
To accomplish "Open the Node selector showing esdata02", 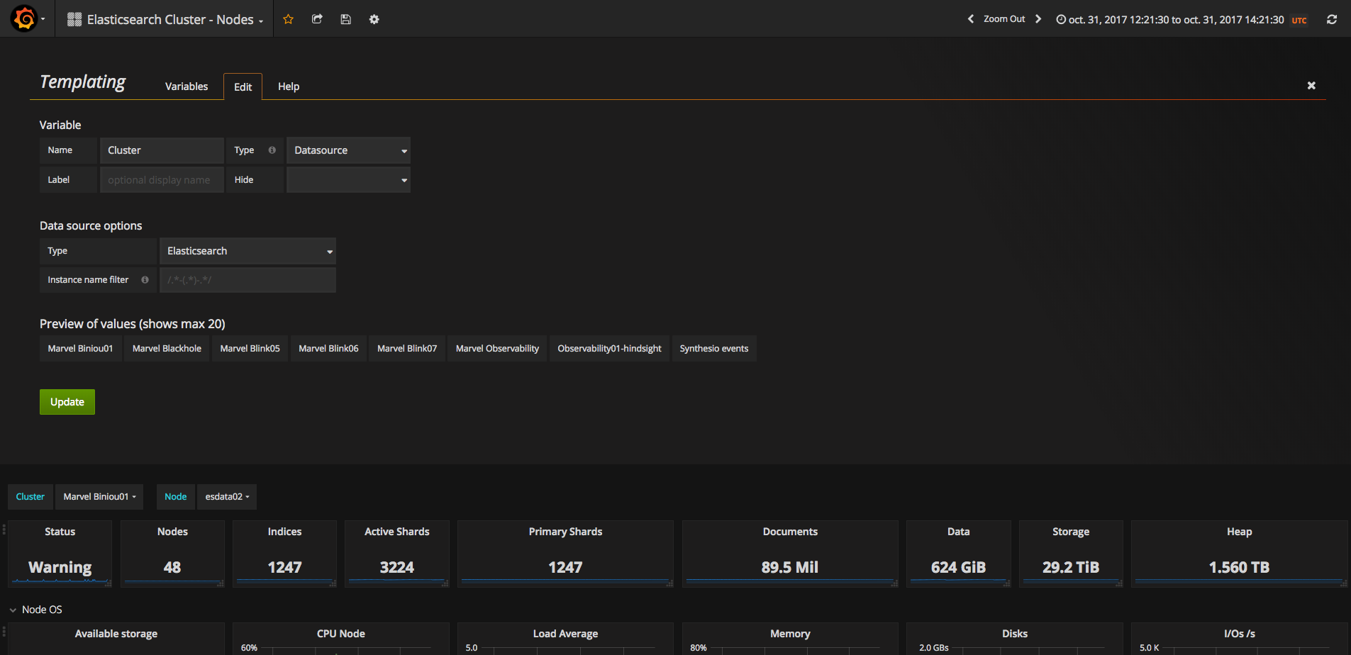I will click(227, 497).
